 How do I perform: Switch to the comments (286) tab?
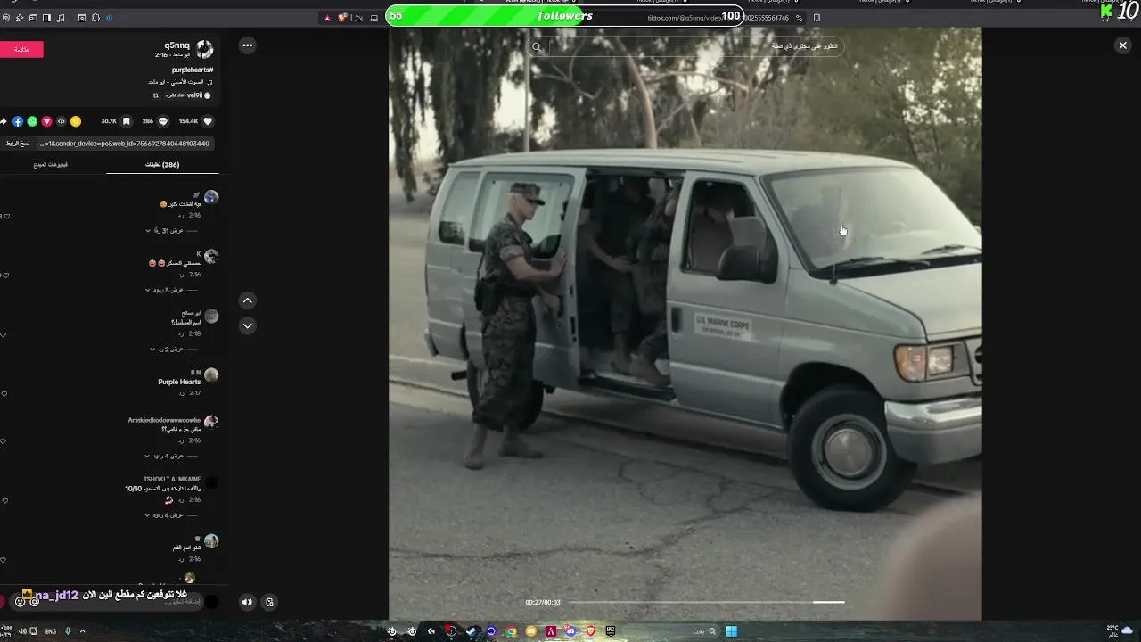162,165
